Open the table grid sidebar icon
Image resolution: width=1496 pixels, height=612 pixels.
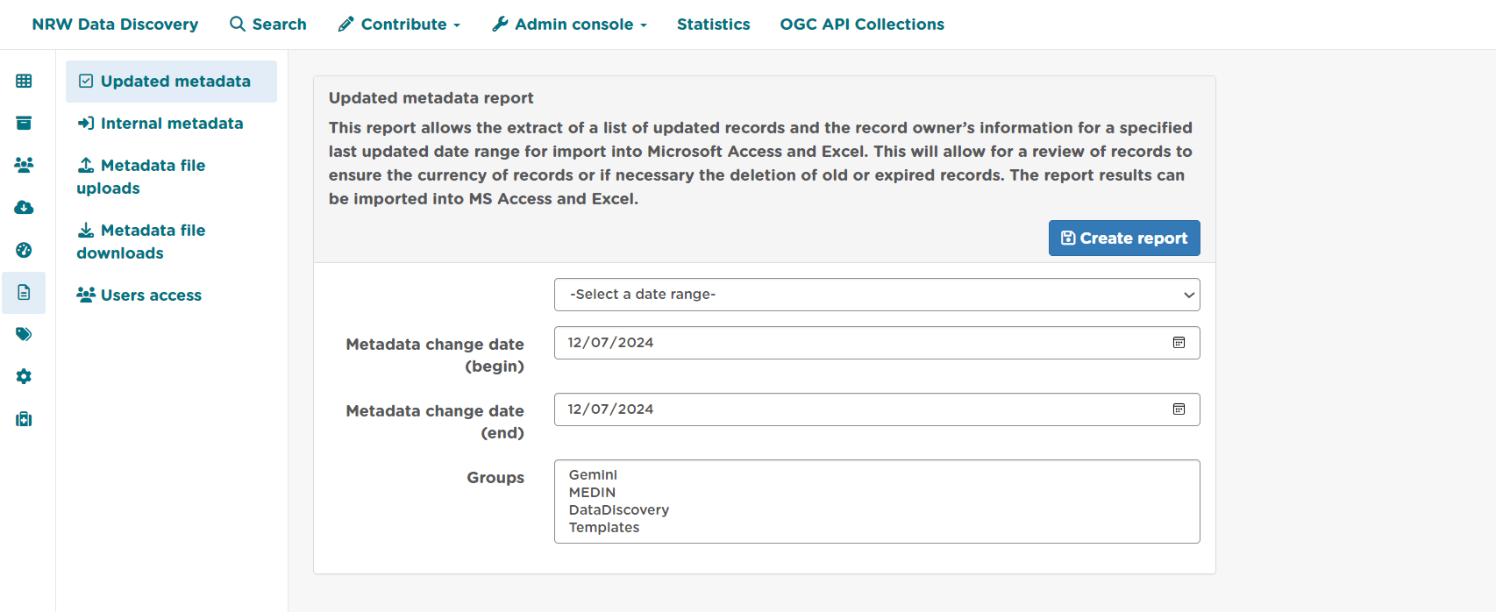coord(24,81)
